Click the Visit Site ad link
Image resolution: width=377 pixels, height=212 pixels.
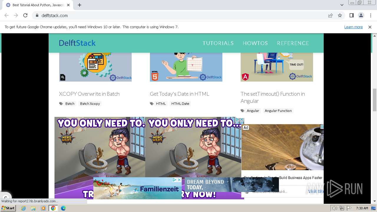(316, 191)
